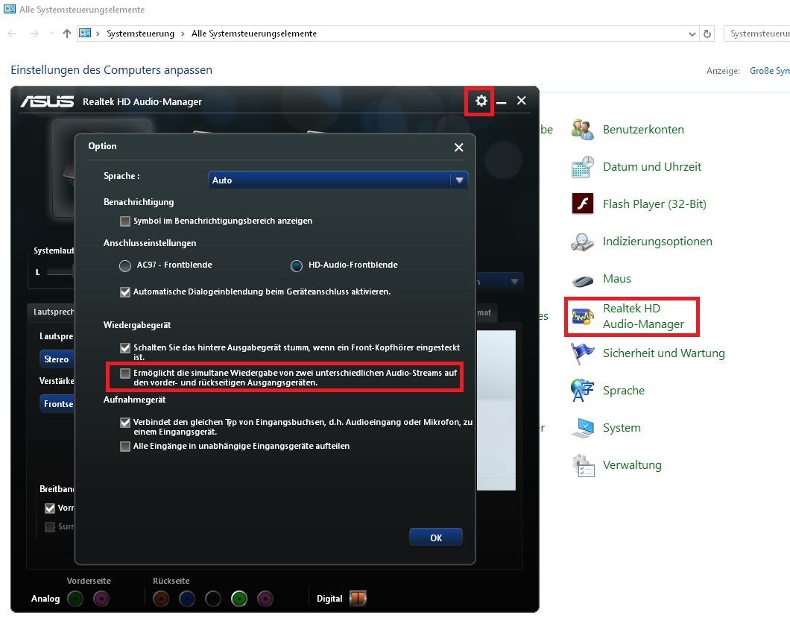790x627 pixels.
Task: Click Alle Systemsteuerungselemente in the breadcrumb
Action: 254,34
